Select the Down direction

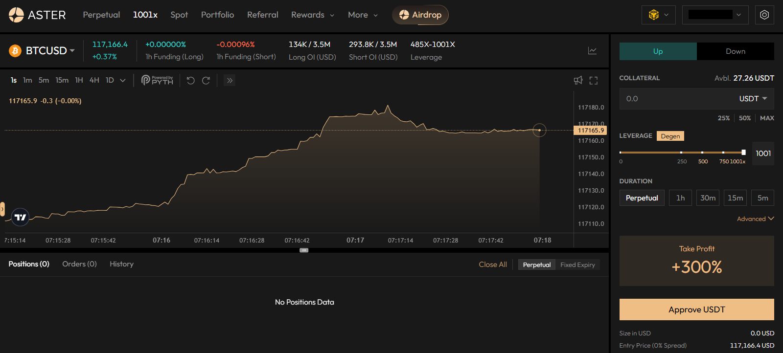[x=736, y=51]
